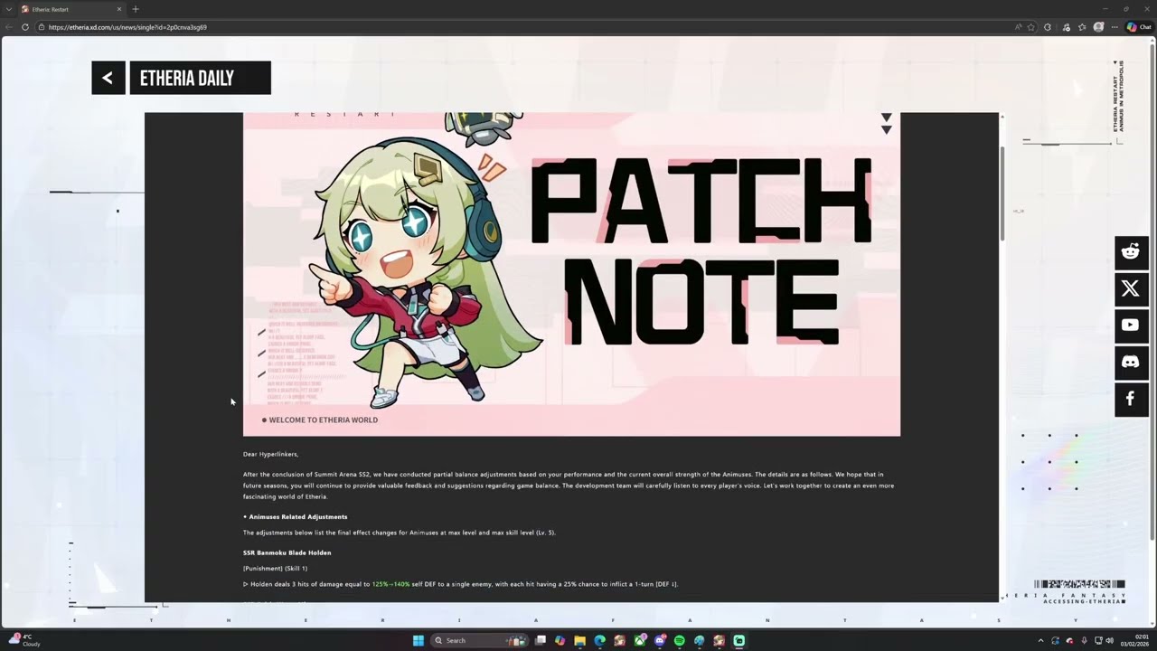Viewport: 1157px width, 651px height.
Task: Go back with the arrow beside Etheria Daily
Action: coord(108,78)
